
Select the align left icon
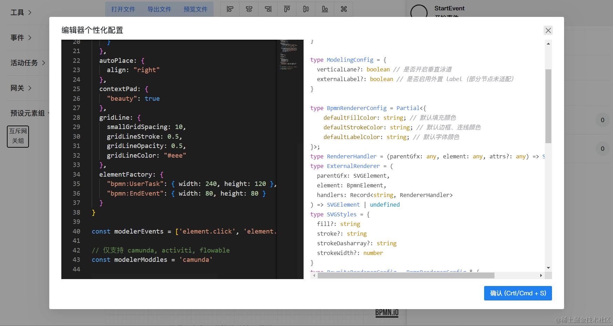(x=230, y=9)
